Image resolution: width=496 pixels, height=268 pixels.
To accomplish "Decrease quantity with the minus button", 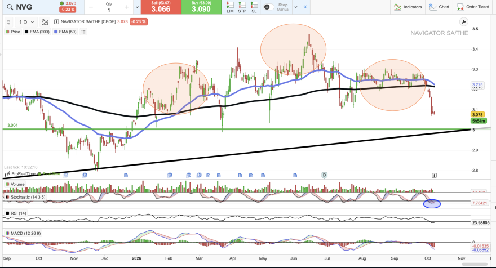I will pos(91,7).
